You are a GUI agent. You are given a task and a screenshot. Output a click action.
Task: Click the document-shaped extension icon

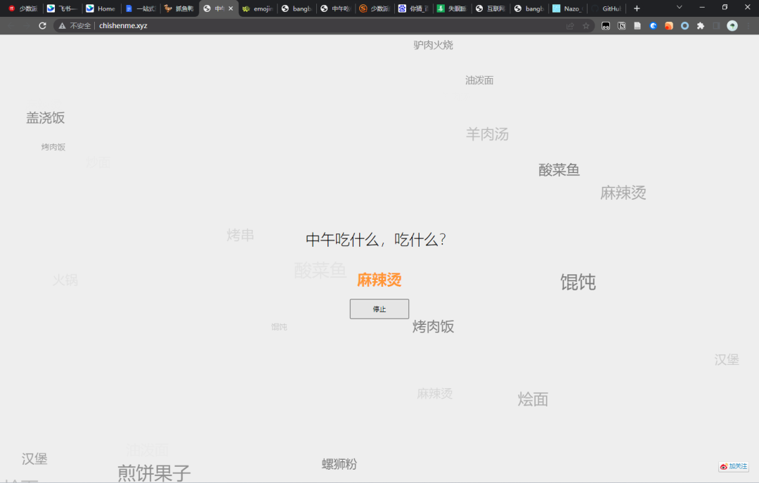(637, 25)
